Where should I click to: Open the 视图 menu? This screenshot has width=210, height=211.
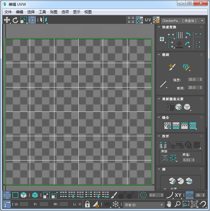pyautogui.click(x=88, y=12)
